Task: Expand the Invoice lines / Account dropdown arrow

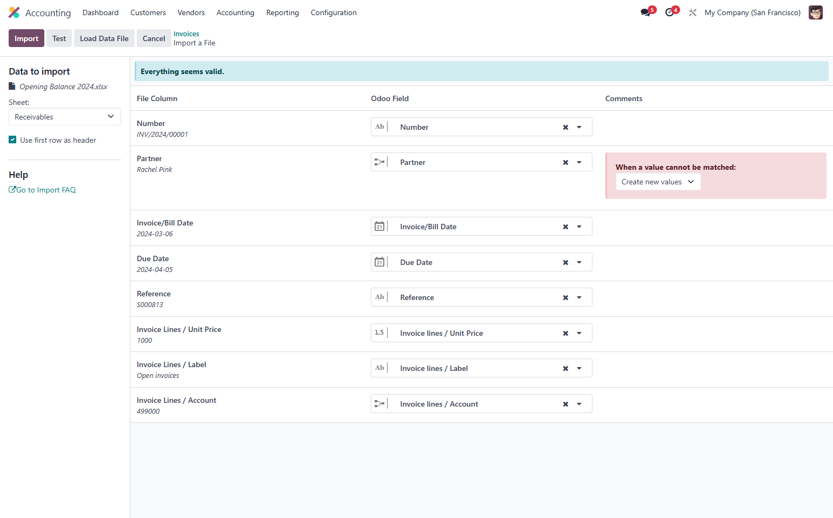Action: tap(579, 404)
